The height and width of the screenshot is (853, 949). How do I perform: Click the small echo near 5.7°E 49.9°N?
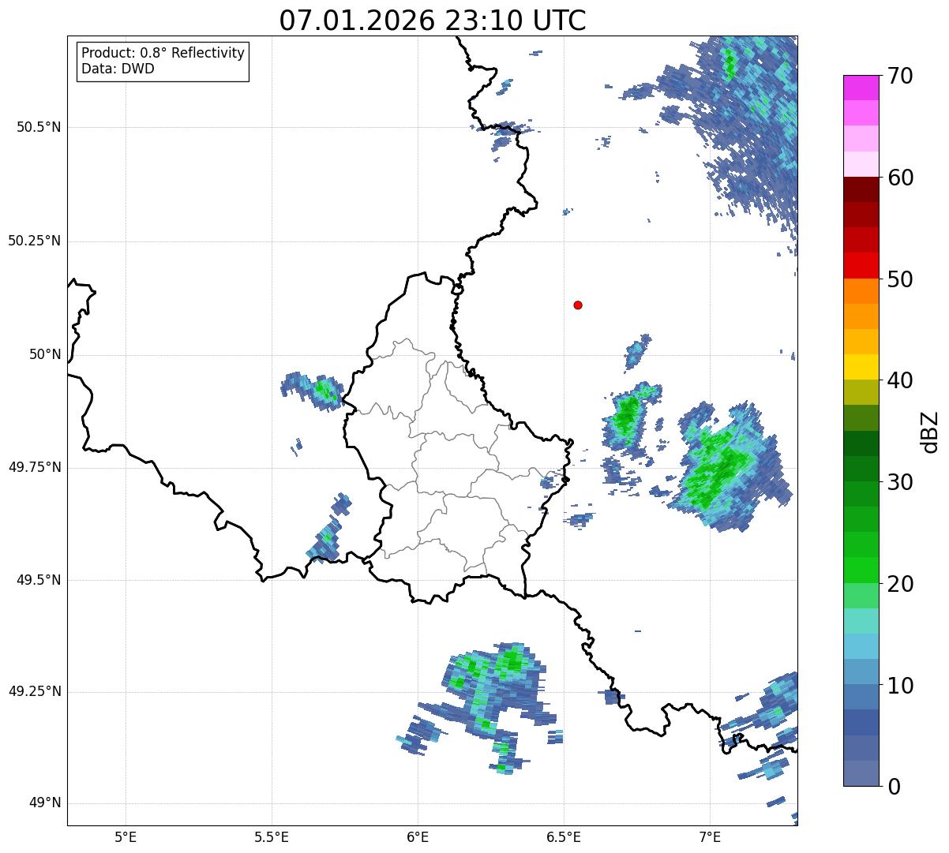tap(312, 390)
